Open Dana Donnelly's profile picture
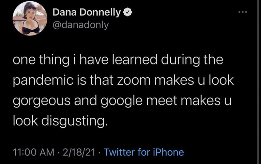 pyautogui.click(x=30, y=19)
